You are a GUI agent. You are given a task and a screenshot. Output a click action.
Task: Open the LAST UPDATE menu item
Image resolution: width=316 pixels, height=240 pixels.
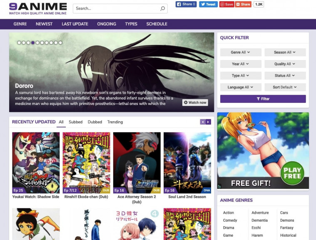(75, 24)
